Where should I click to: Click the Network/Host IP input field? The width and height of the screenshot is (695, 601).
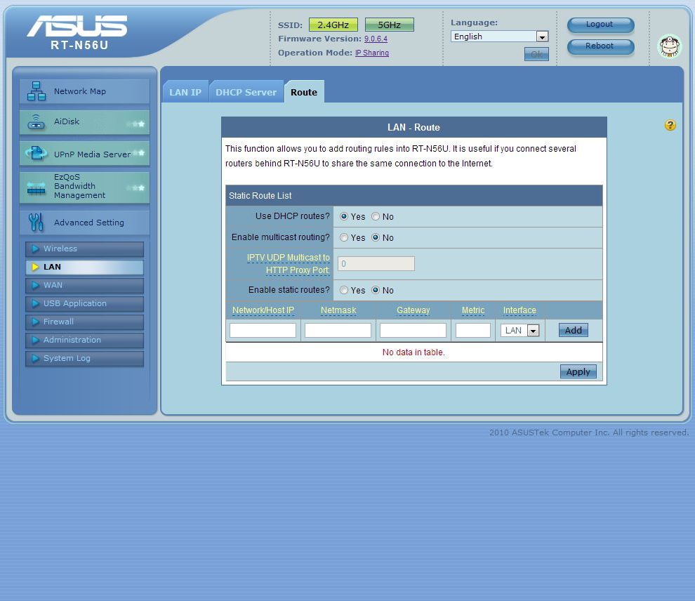coord(263,331)
